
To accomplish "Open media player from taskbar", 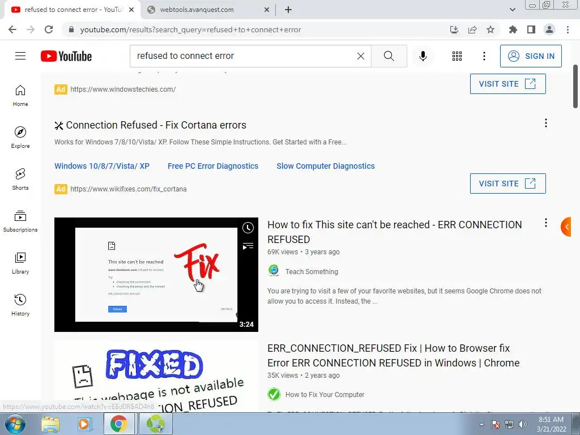I will point(84,424).
